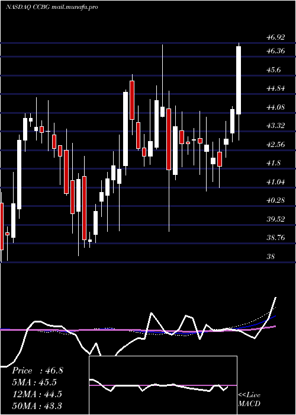Image resolution: width=296 pixels, height=415 pixels.
Task: Click the 38 price axis label
Action: tap(272, 257)
